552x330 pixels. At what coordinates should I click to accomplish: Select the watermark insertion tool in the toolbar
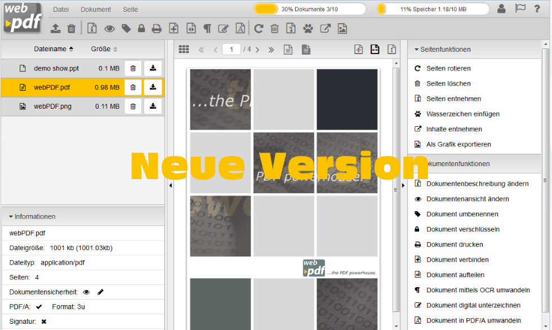308,28
